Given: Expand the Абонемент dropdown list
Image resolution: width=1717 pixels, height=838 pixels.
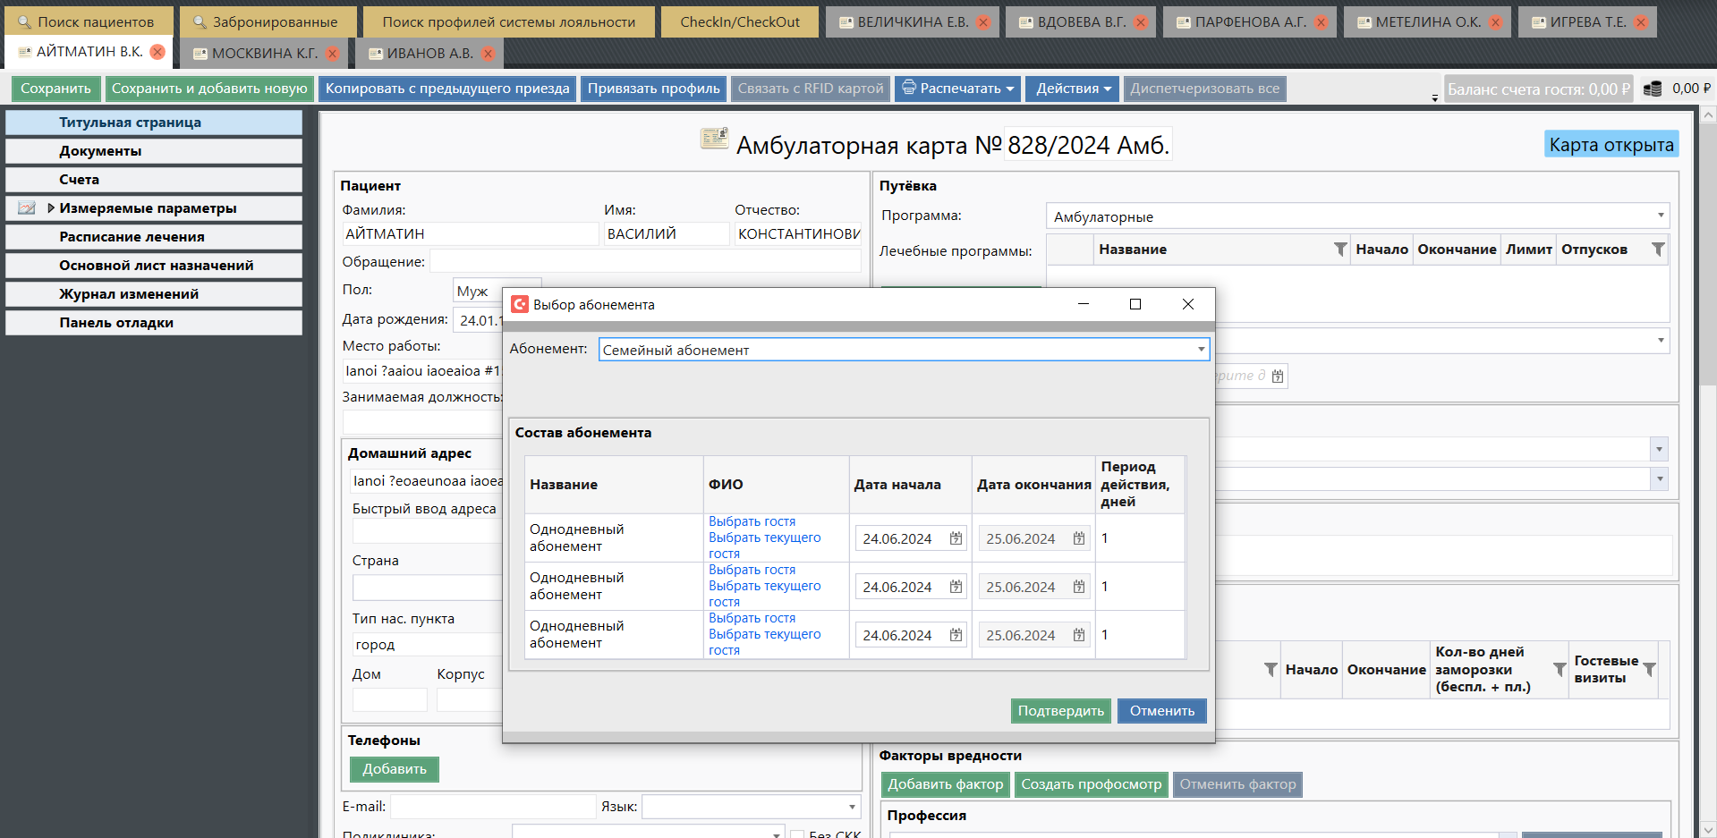Looking at the screenshot, I should [1201, 350].
